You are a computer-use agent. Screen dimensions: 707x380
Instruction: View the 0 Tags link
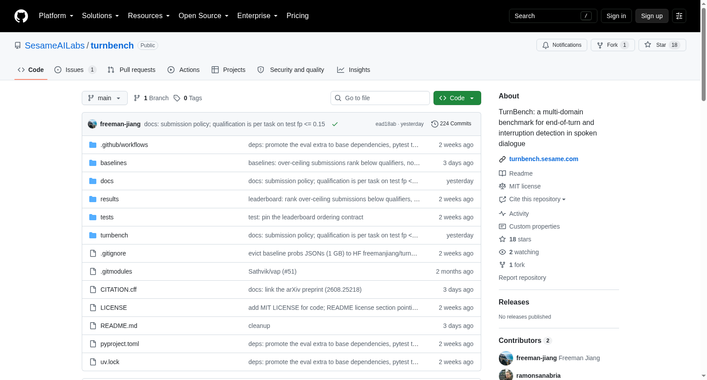click(188, 98)
